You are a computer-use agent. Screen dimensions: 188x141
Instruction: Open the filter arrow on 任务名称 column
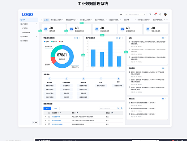point(60,113)
